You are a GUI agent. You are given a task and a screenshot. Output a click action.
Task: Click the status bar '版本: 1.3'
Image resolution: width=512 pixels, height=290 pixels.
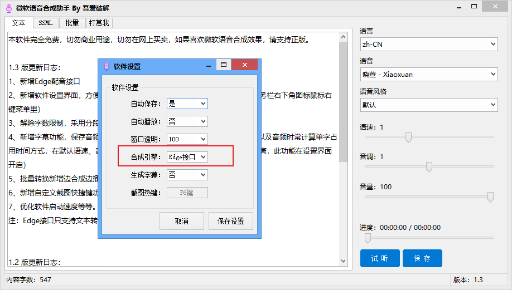pos(468,280)
